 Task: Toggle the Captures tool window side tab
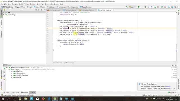[1, 34]
